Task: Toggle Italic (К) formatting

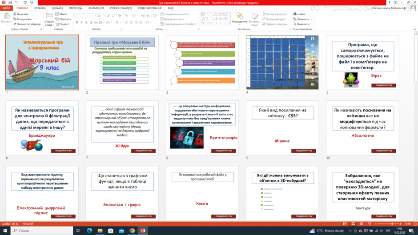Action: [81, 22]
